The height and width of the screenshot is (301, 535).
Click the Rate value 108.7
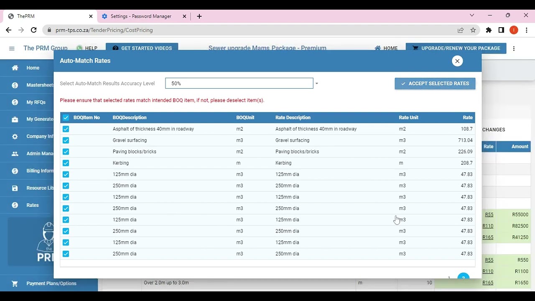(466, 129)
